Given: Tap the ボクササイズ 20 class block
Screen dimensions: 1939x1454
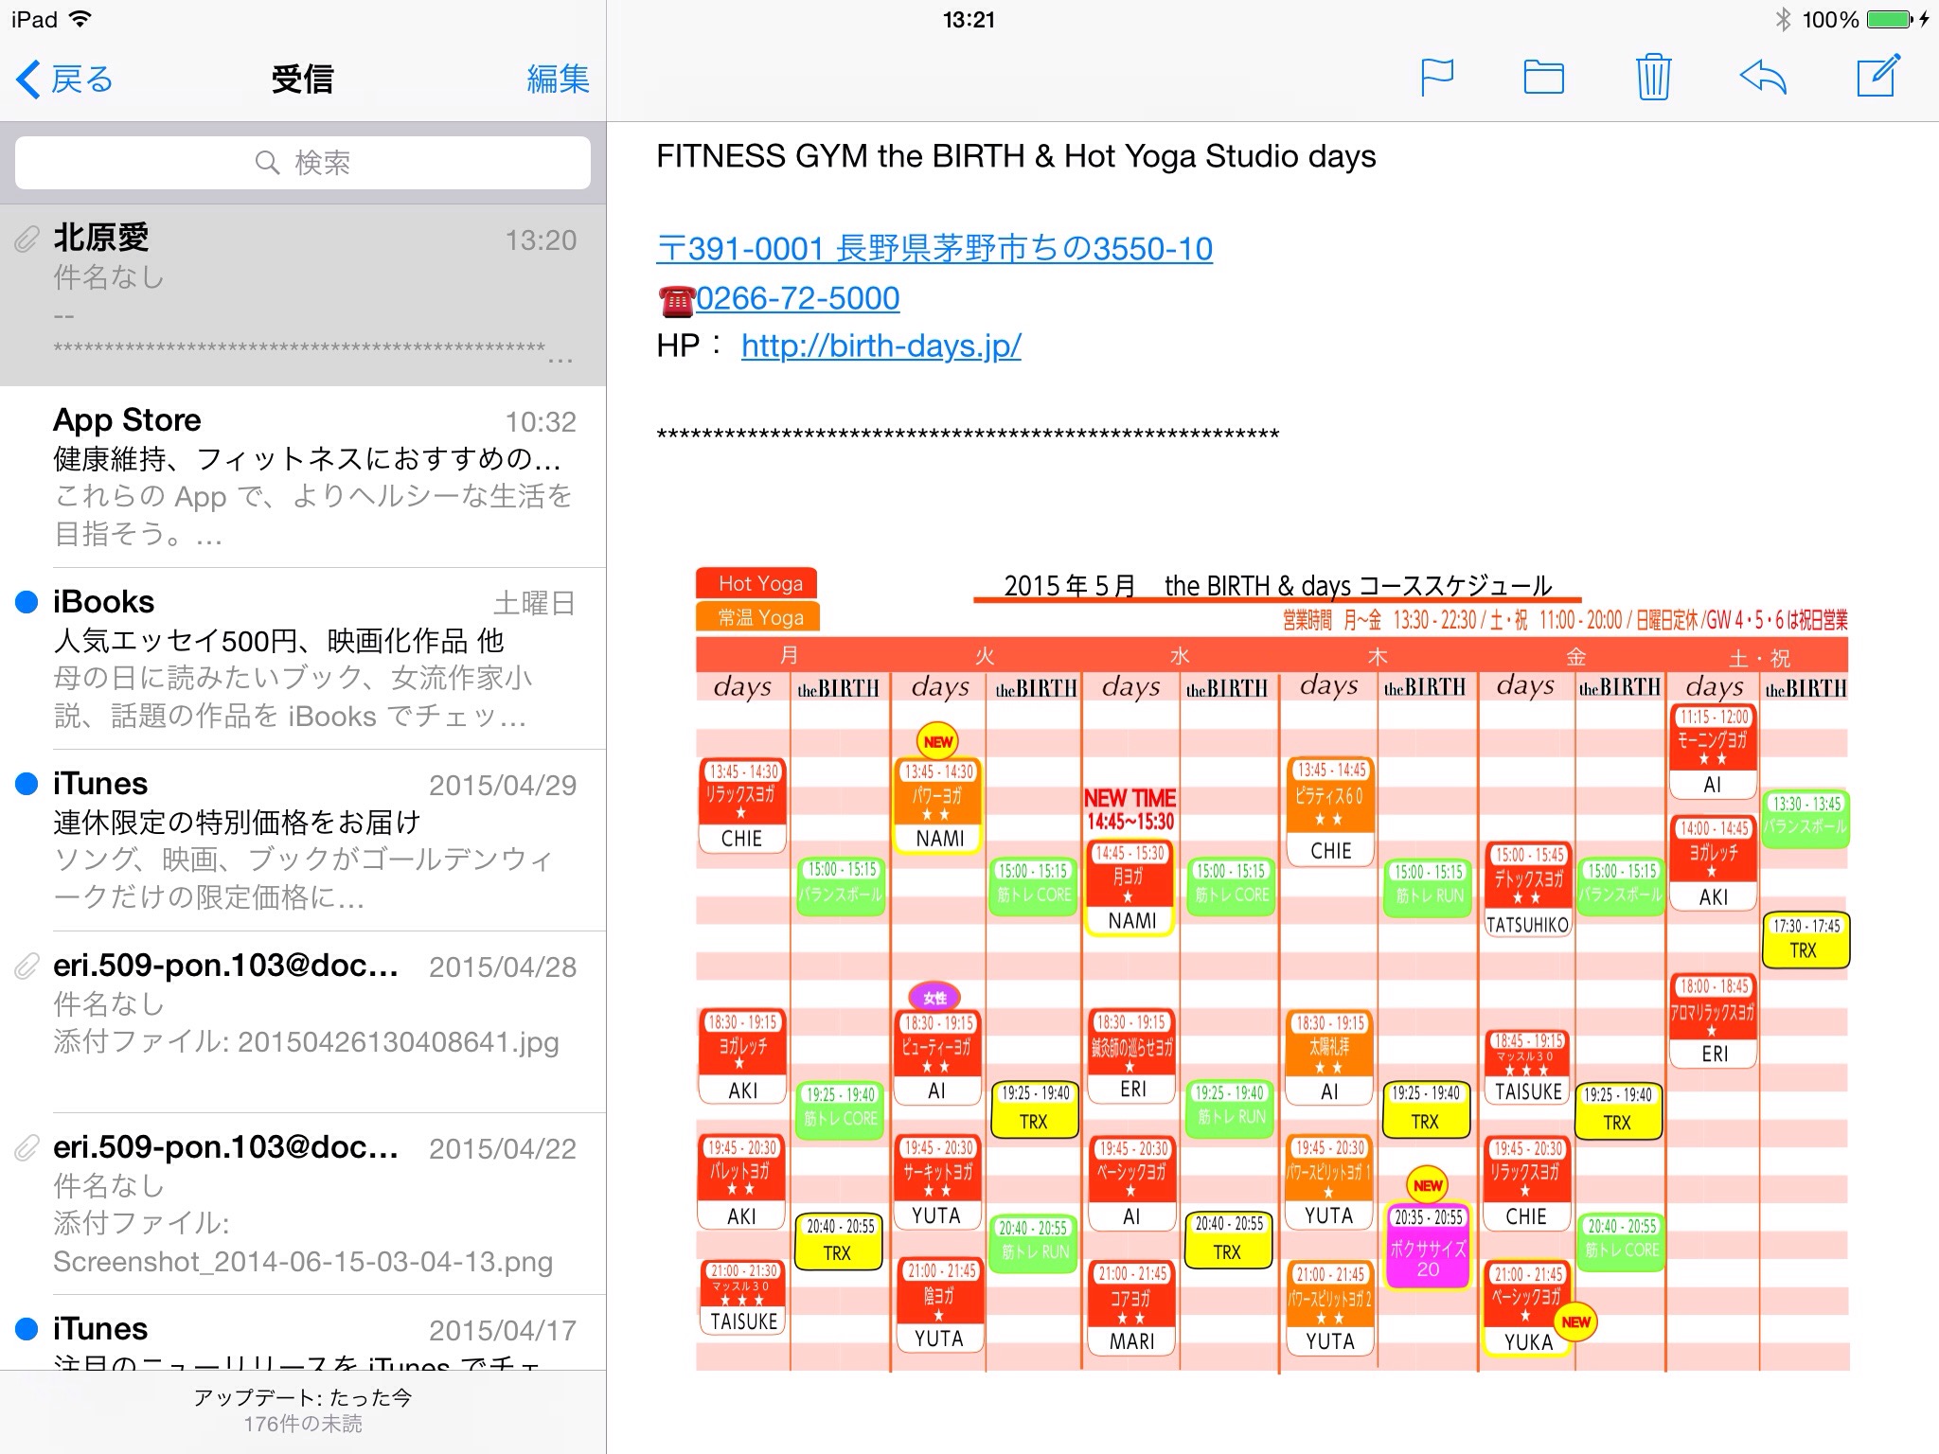Looking at the screenshot, I should 1428,1245.
